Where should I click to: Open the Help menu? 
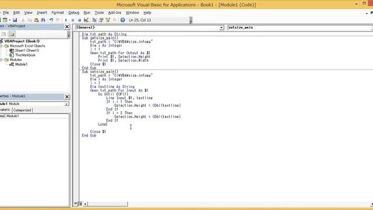pyautogui.click(x=147, y=13)
